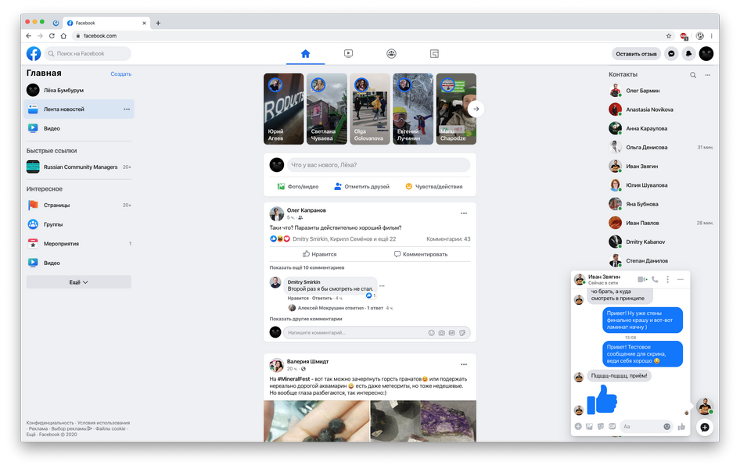Open Мероприятия in the sidebar
This screenshot has width=740, height=469.
coord(79,244)
